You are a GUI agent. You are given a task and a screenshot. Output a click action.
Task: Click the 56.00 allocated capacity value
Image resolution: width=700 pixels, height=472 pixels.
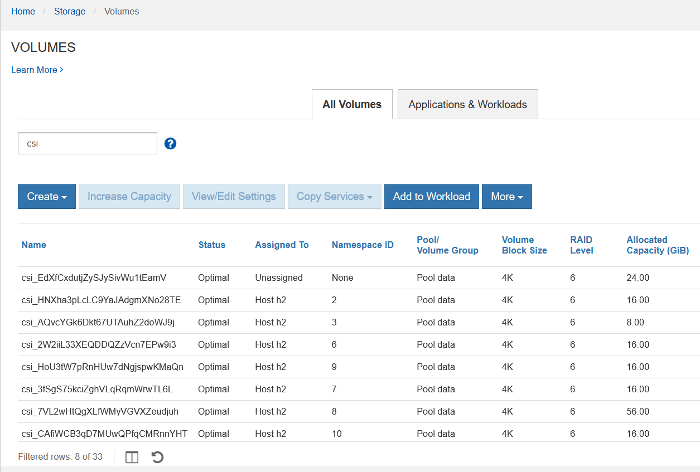pyautogui.click(x=638, y=411)
